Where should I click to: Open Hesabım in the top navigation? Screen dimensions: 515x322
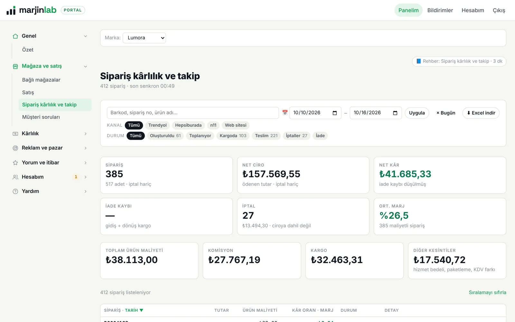473,10
